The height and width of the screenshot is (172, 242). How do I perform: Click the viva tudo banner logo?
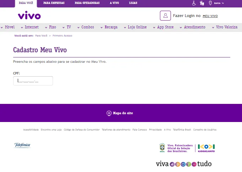pos(184,164)
